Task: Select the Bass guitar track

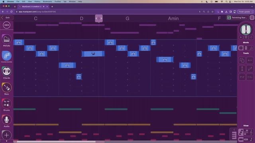Action: click(x=6, y=87)
